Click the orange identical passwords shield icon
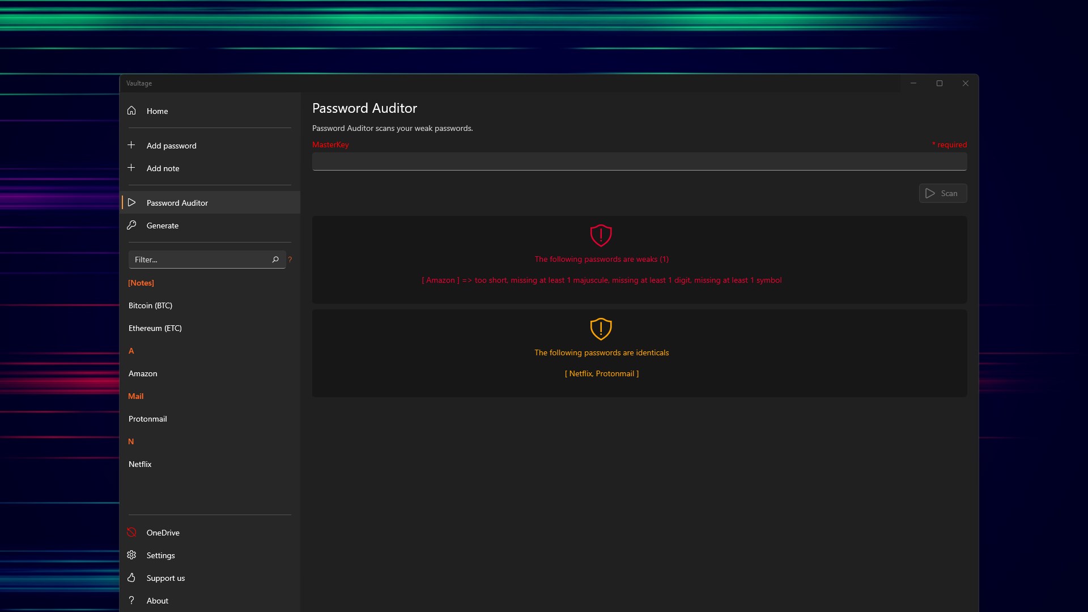This screenshot has height=612, width=1088. click(601, 329)
